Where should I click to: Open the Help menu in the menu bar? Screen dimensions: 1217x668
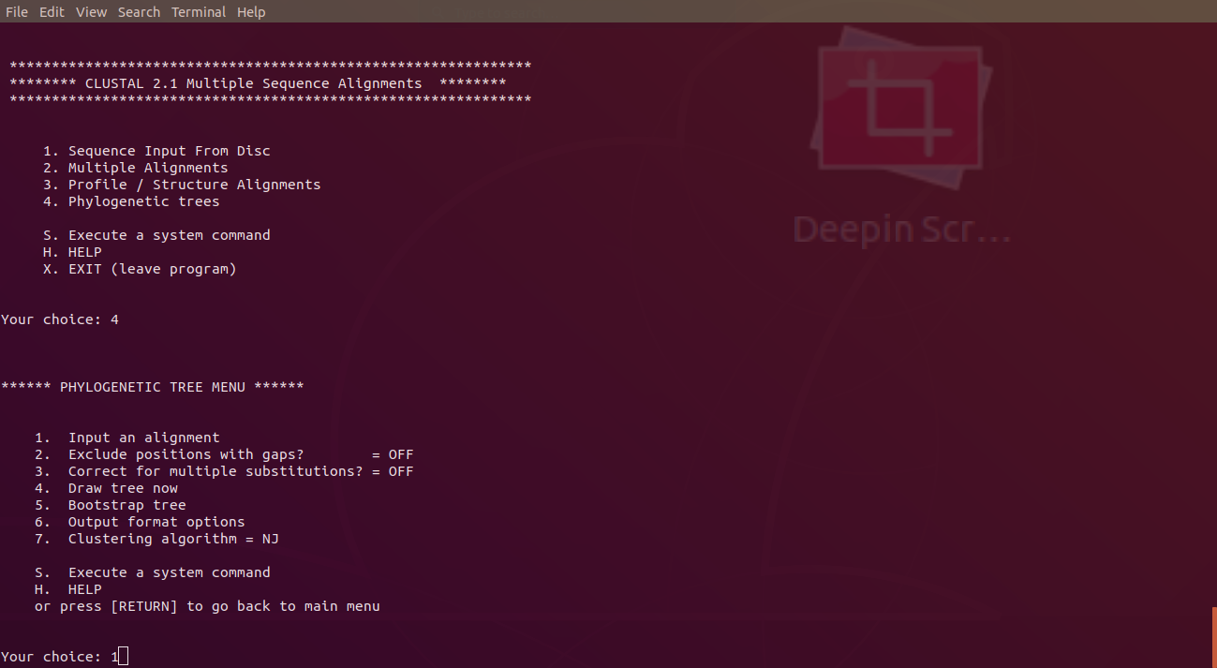[x=251, y=12]
